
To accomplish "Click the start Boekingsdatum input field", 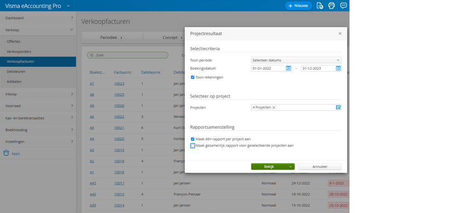I will 268,68.
